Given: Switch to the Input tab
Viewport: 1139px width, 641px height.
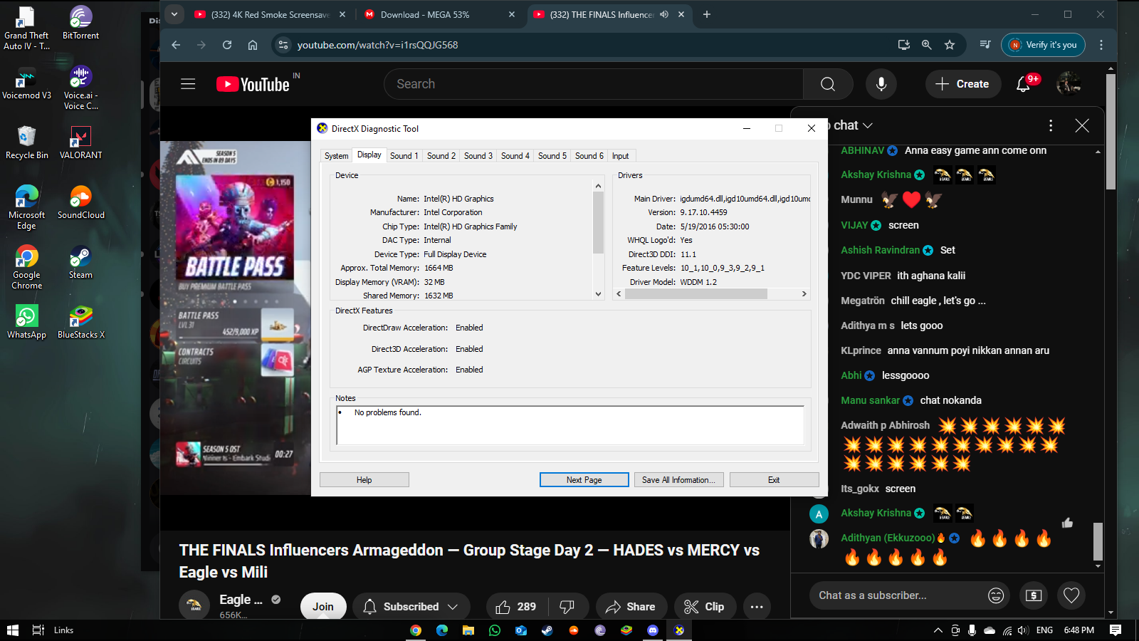Looking at the screenshot, I should pyautogui.click(x=621, y=156).
